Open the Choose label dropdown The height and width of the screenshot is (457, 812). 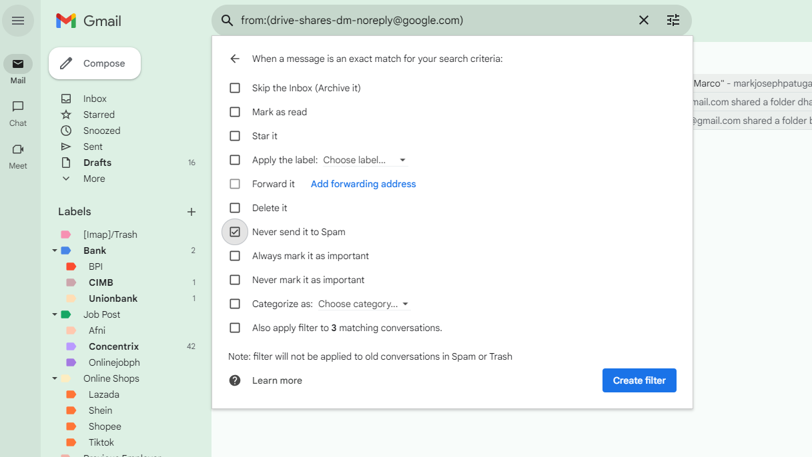(364, 160)
